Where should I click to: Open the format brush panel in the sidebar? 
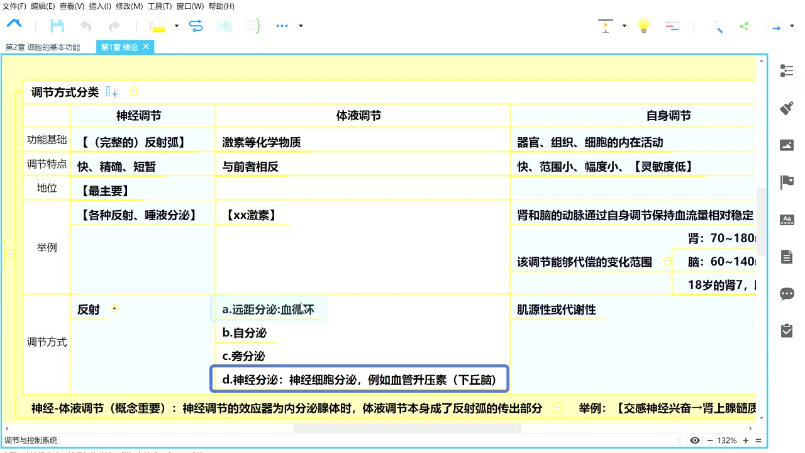787,108
